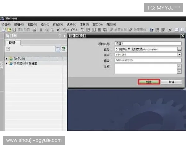Click the Stop CPU icon
Screen dimensions: 186x148
[163, 30]
